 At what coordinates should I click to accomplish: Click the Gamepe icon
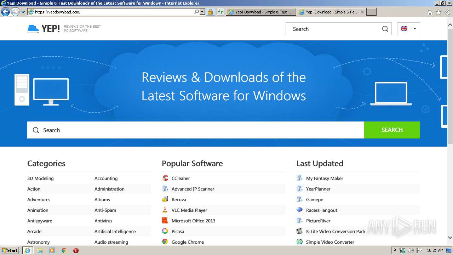299,199
